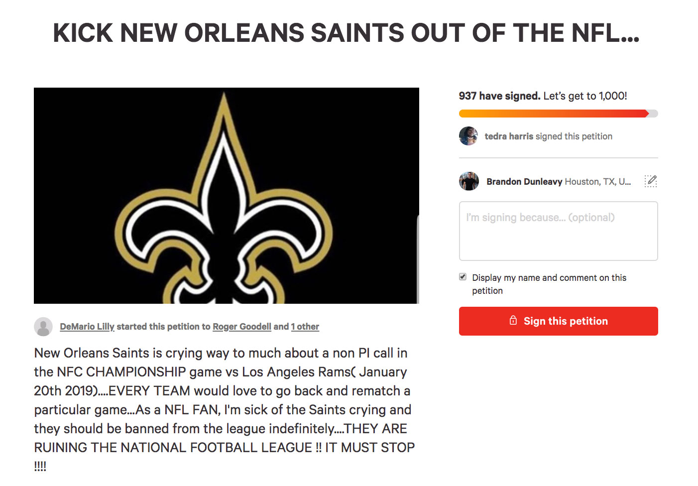Expand the '1 other' recipients link
Viewport: 698px width, 486px height.
[x=305, y=327]
